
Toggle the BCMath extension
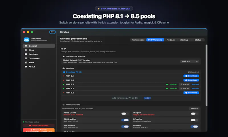pyautogui.click(x=194, y=126)
